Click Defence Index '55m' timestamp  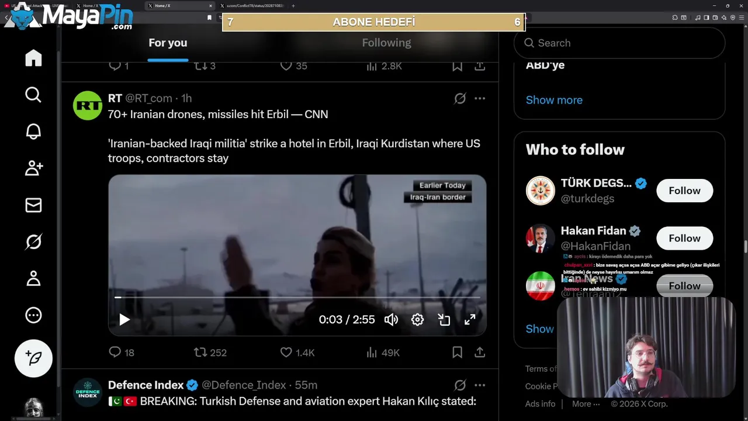[306, 385]
